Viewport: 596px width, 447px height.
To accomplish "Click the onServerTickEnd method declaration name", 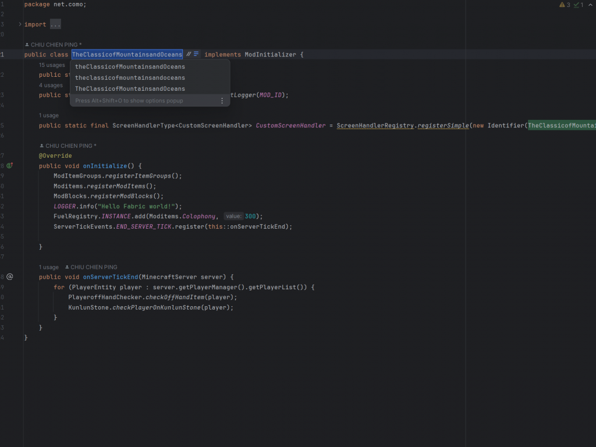I will point(110,276).
